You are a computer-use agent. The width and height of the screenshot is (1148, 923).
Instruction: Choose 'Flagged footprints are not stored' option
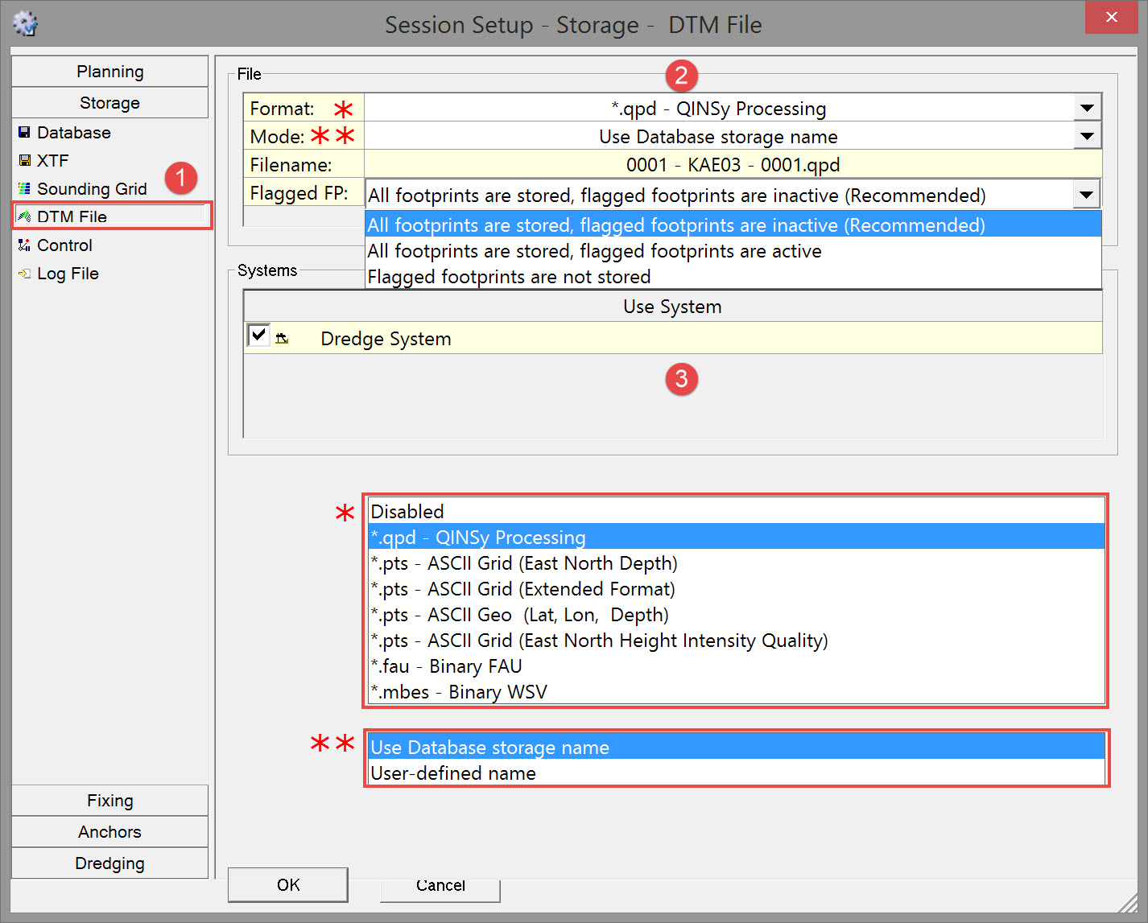coord(509,277)
